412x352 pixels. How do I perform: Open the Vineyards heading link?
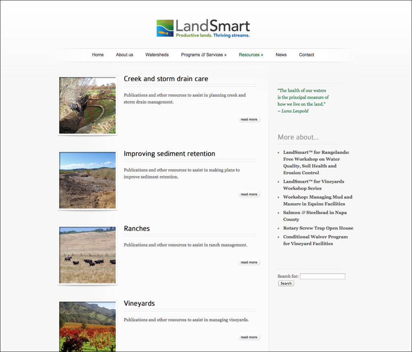139,303
